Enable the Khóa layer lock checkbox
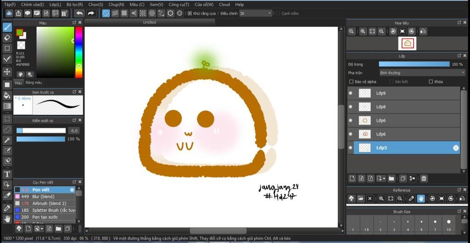470x243 pixels. click(431, 82)
